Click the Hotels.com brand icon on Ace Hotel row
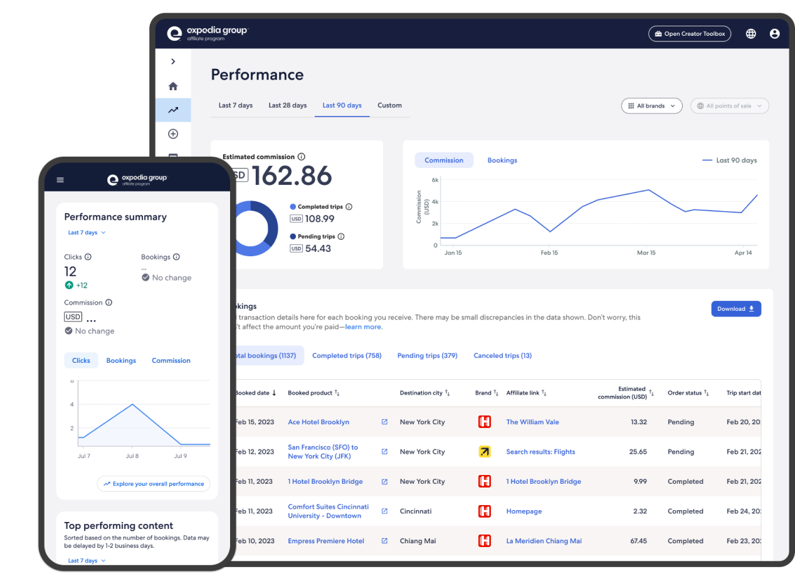Viewport: 795px width, 574px height. 485,422
